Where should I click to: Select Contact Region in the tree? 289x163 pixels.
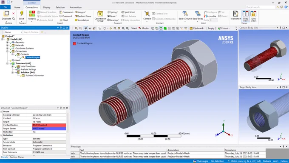(x=33, y=57)
